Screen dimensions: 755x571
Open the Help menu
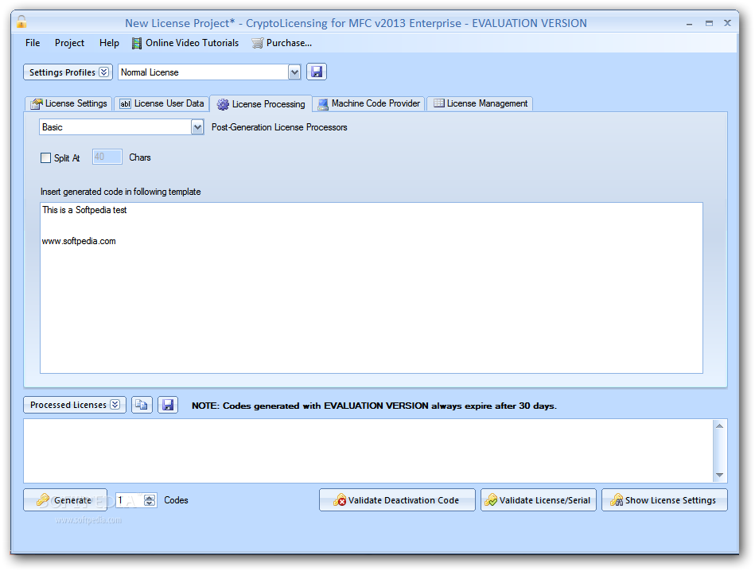(x=109, y=43)
